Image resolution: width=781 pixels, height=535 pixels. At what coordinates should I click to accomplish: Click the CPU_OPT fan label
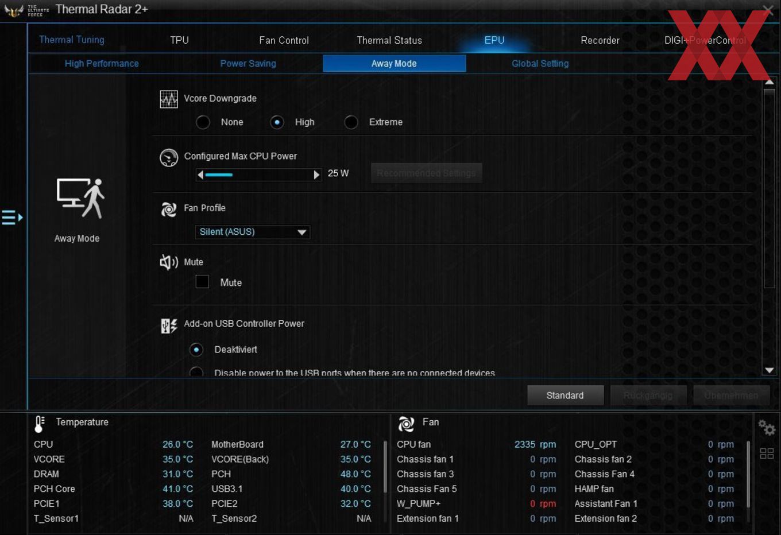coord(596,444)
